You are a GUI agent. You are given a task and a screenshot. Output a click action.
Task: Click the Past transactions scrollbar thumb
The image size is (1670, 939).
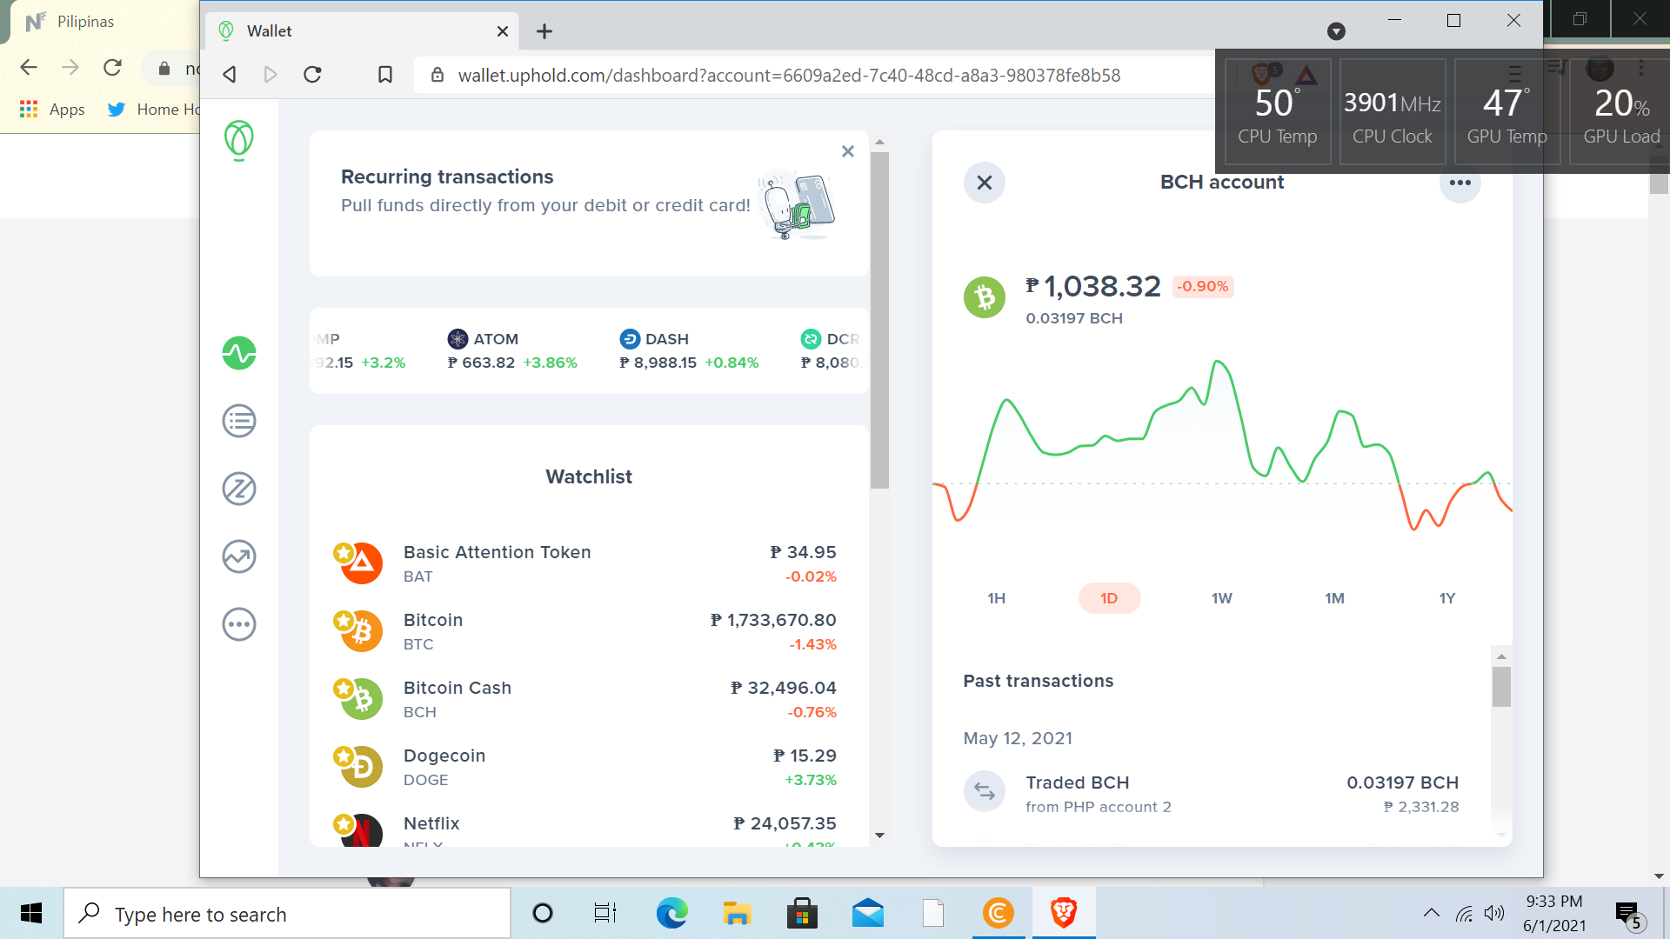[1501, 687]
